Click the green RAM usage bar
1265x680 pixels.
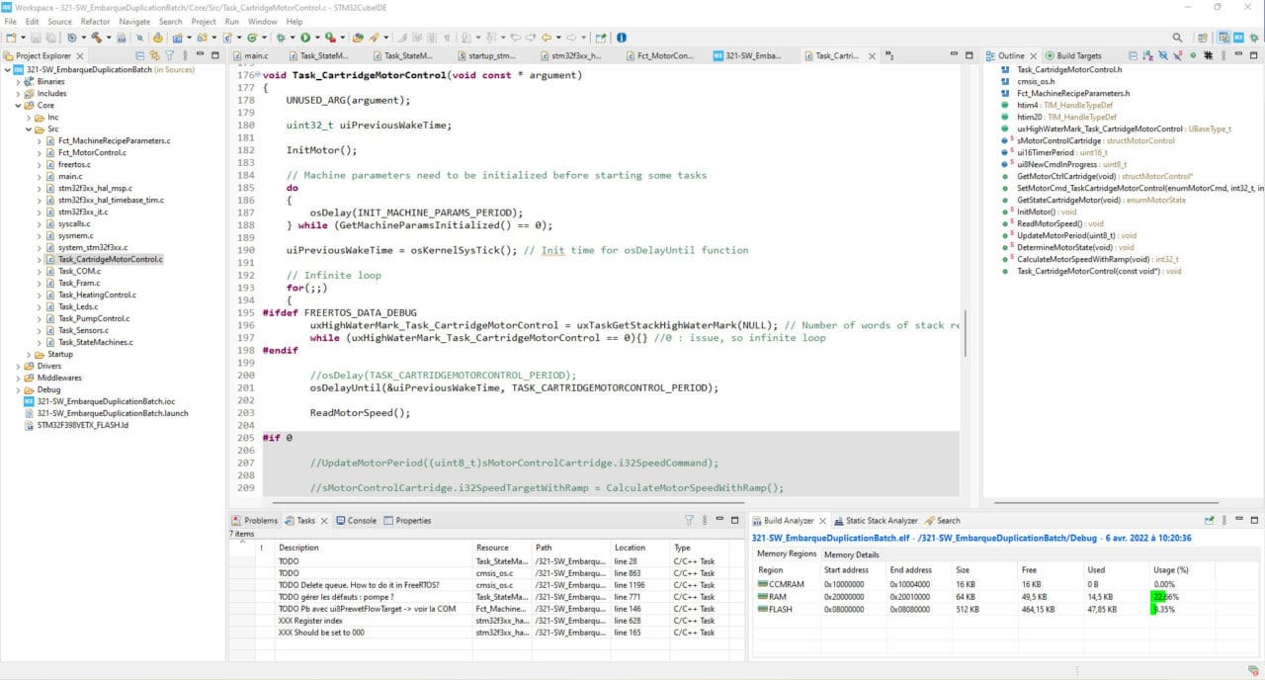1158,597
